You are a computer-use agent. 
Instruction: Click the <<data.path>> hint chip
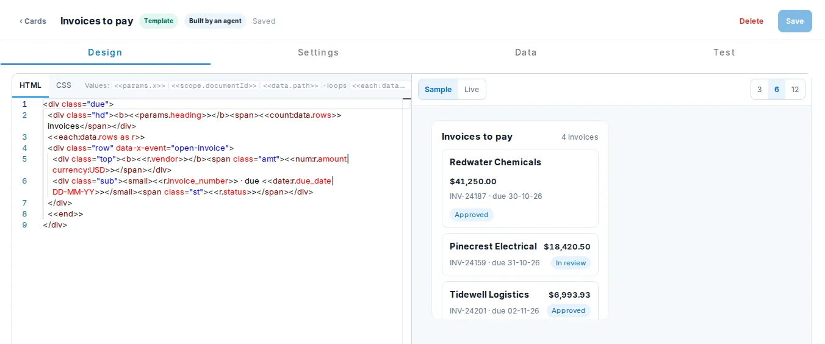click(290, 86)
